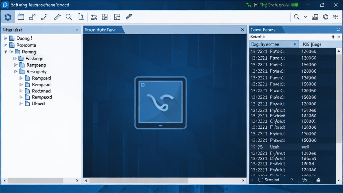Click the indent list toolbar icon

tap(94, 17)
